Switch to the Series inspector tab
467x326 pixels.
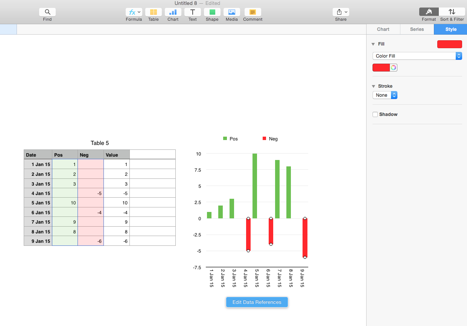pos(417,29)
